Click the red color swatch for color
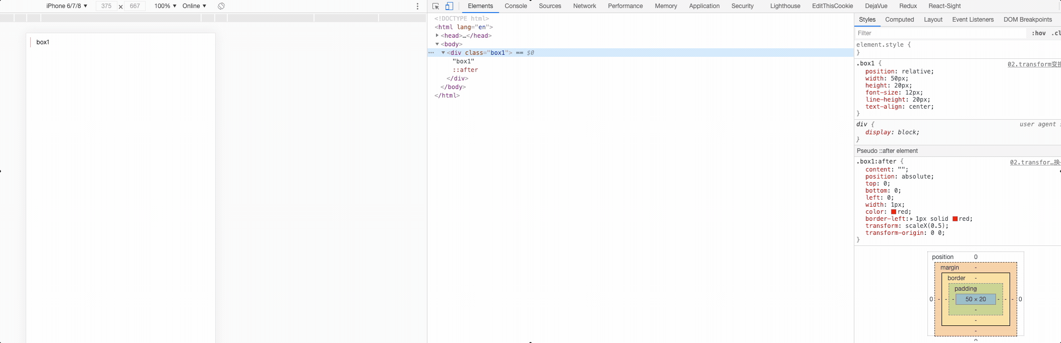The height and width of the screenshot is (343, 1061). [x=894, y=212]
